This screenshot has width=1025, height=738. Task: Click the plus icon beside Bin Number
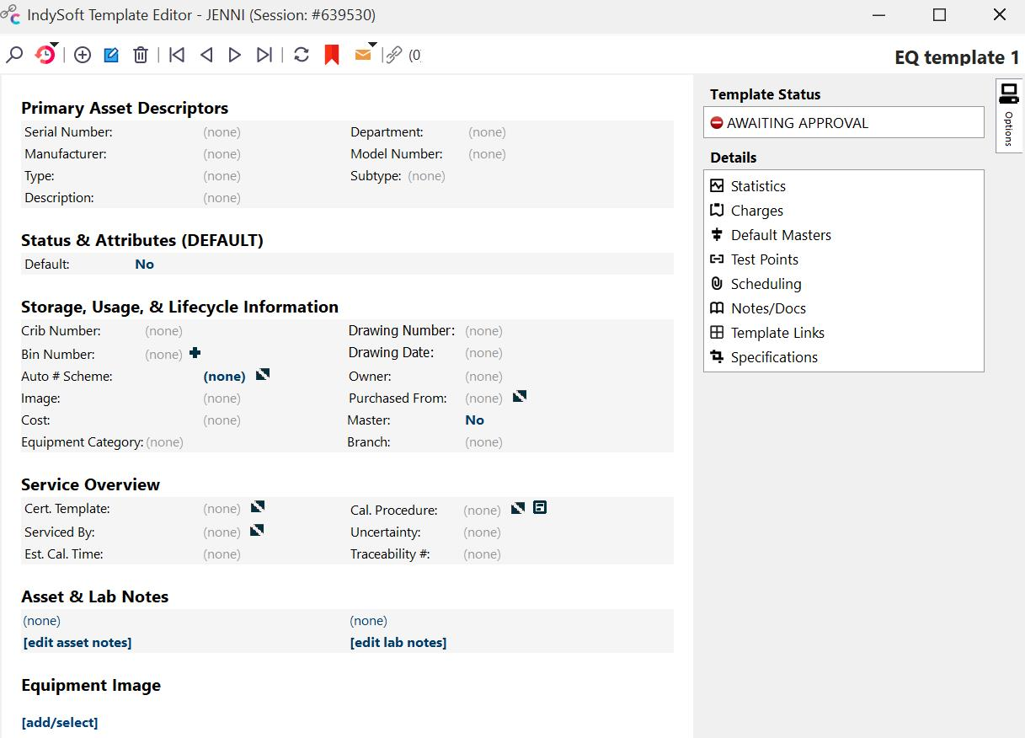coord(195,353)
